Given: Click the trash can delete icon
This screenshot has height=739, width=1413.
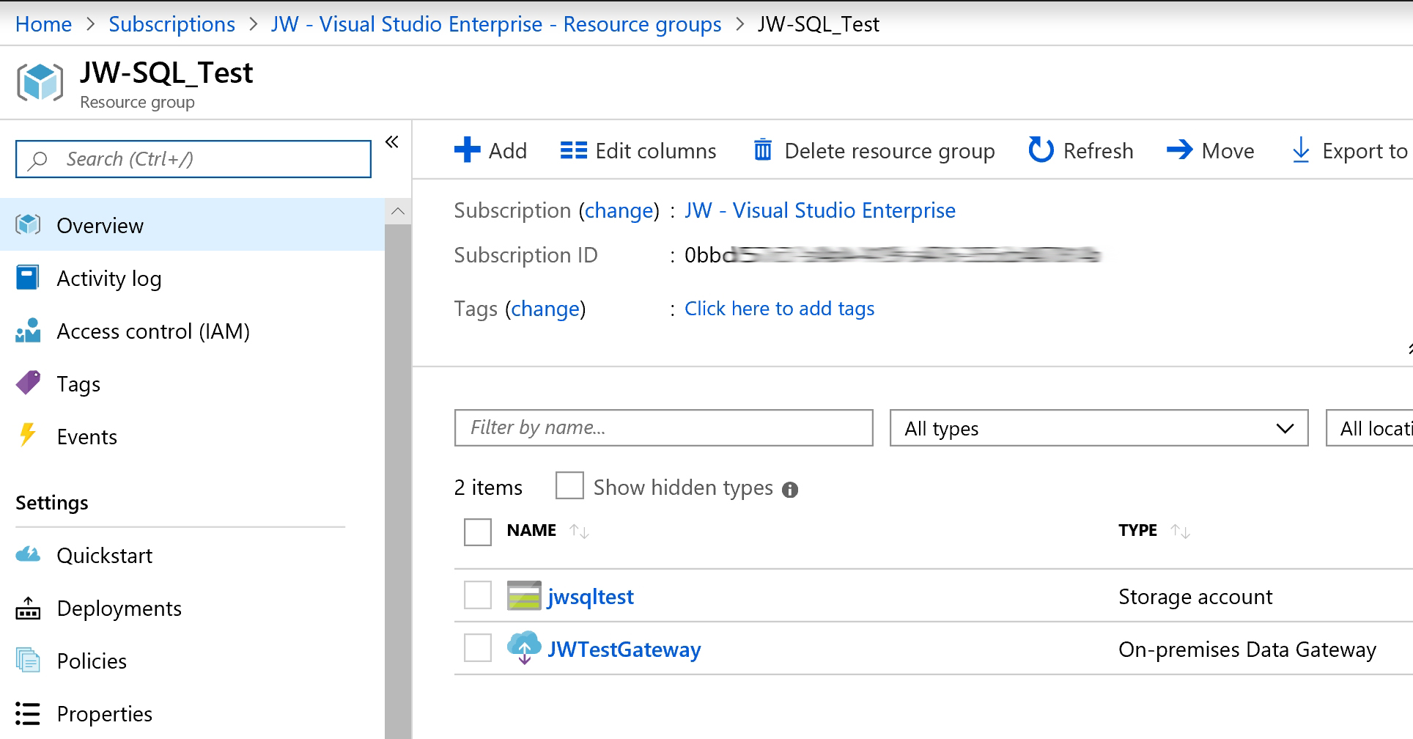Looking at the screenshot, I should [x=763, y=150].
